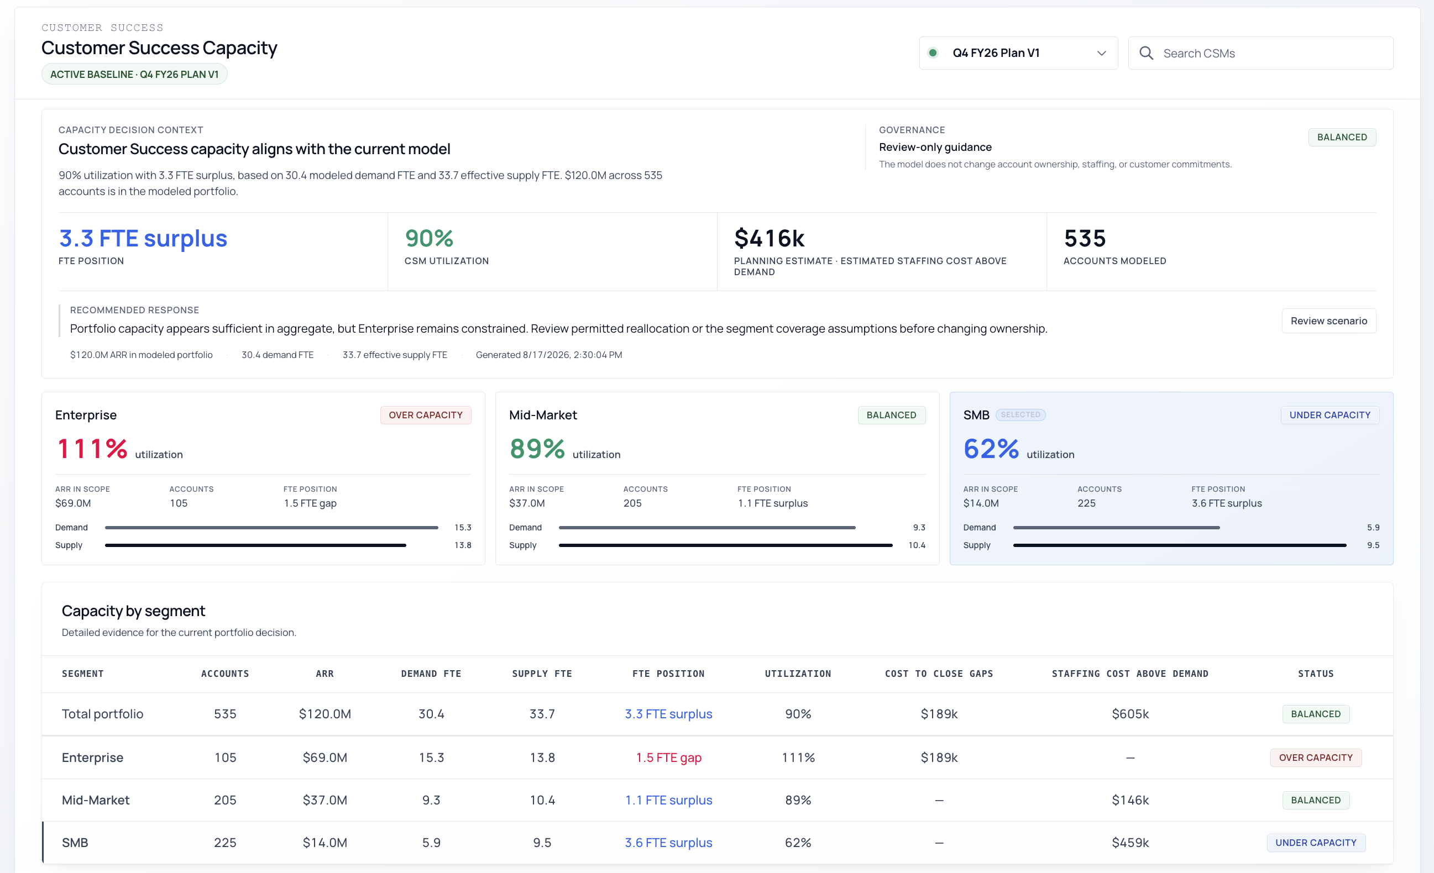1434x873 pixels.
Task: Select the Enterprise row in the table
Action: [717, 758]
